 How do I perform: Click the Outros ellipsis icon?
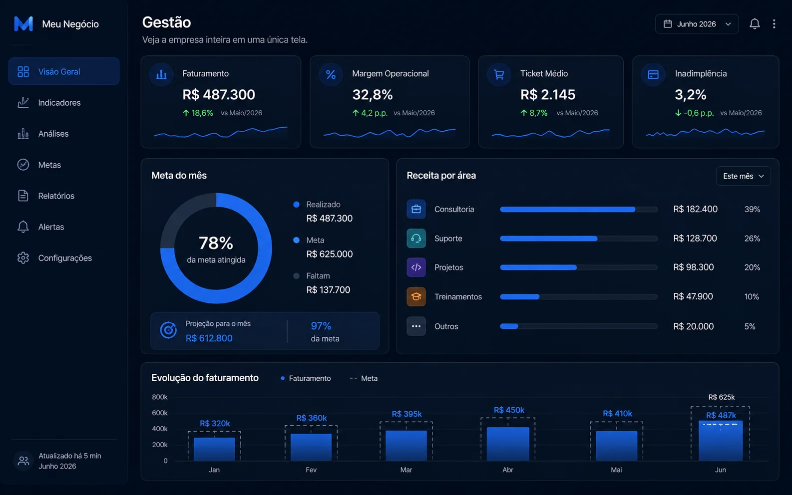416,326
